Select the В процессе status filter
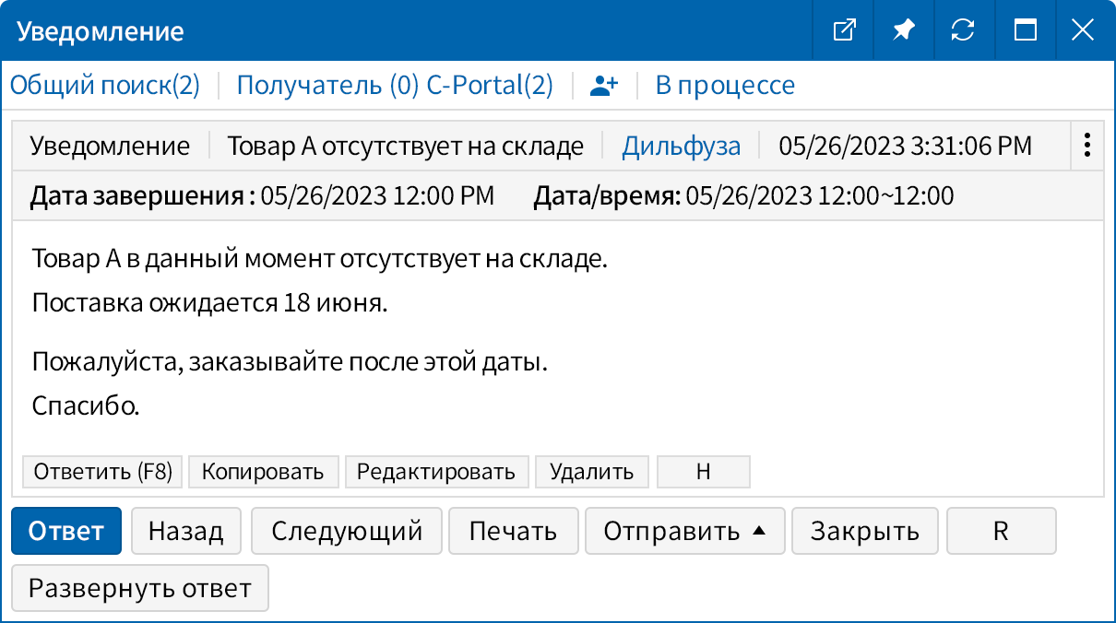The width and height of the screenshot is (1116, 623). click(724, 85)
